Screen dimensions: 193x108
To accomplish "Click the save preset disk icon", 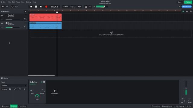I will tap(10, 89).
